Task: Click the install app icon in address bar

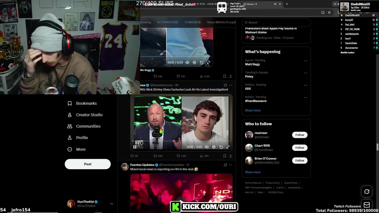Action: (x=323, y=12)
